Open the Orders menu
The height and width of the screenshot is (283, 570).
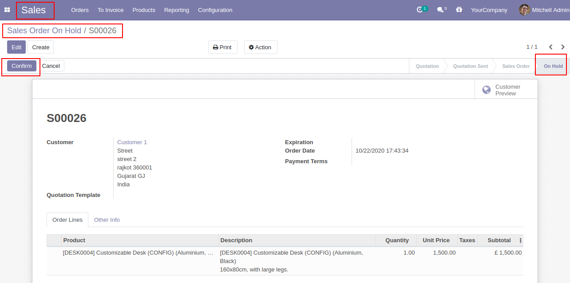tap(80, 10)
